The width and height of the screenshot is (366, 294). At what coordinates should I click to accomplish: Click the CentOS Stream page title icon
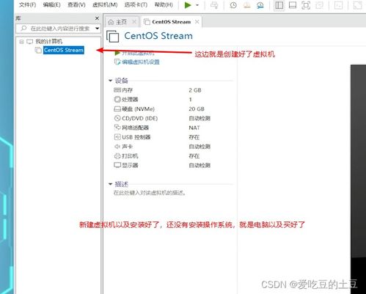(x=113, y=37)
